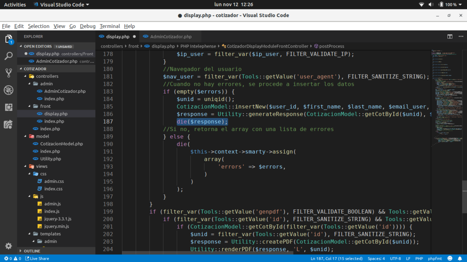Click Live Share in status bar
Viewport: 467px width, 262px height.
37,258
